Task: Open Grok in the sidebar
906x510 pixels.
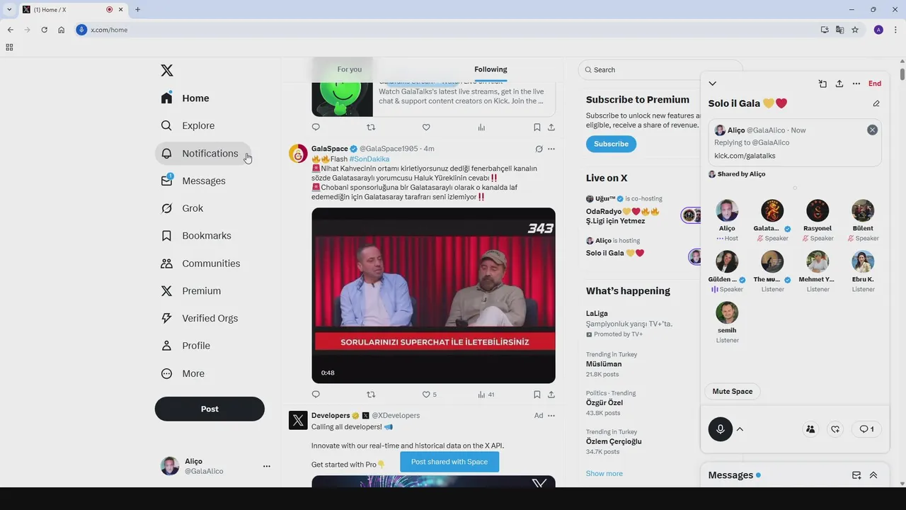Action: [183, 208]
